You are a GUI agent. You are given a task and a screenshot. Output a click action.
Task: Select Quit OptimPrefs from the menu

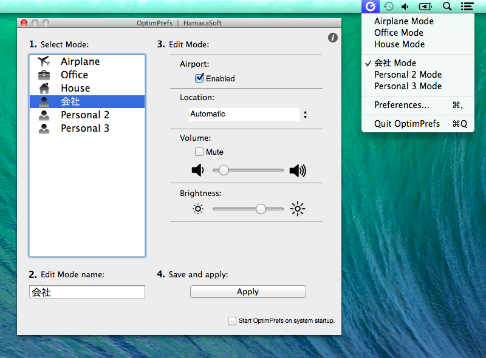[417, 124]
